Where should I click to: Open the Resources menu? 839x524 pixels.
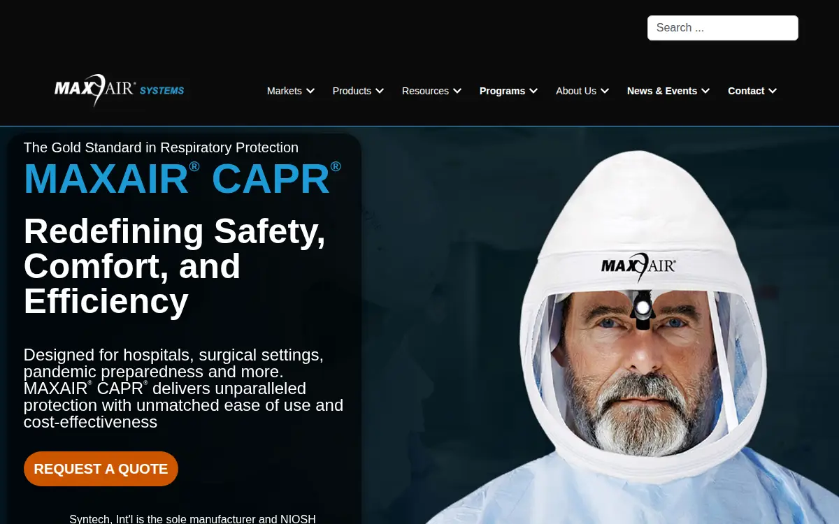(425, 91)
